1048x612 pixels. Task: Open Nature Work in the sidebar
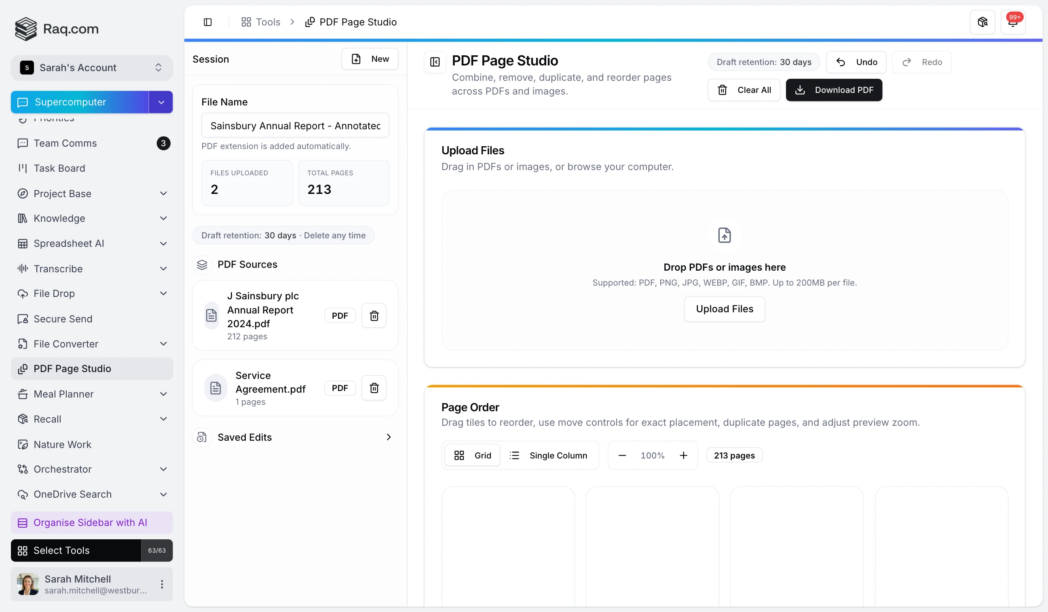point(91,444)
